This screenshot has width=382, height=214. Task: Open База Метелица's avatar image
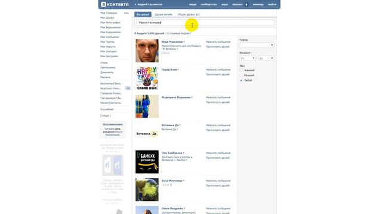(x=147, y=190)
